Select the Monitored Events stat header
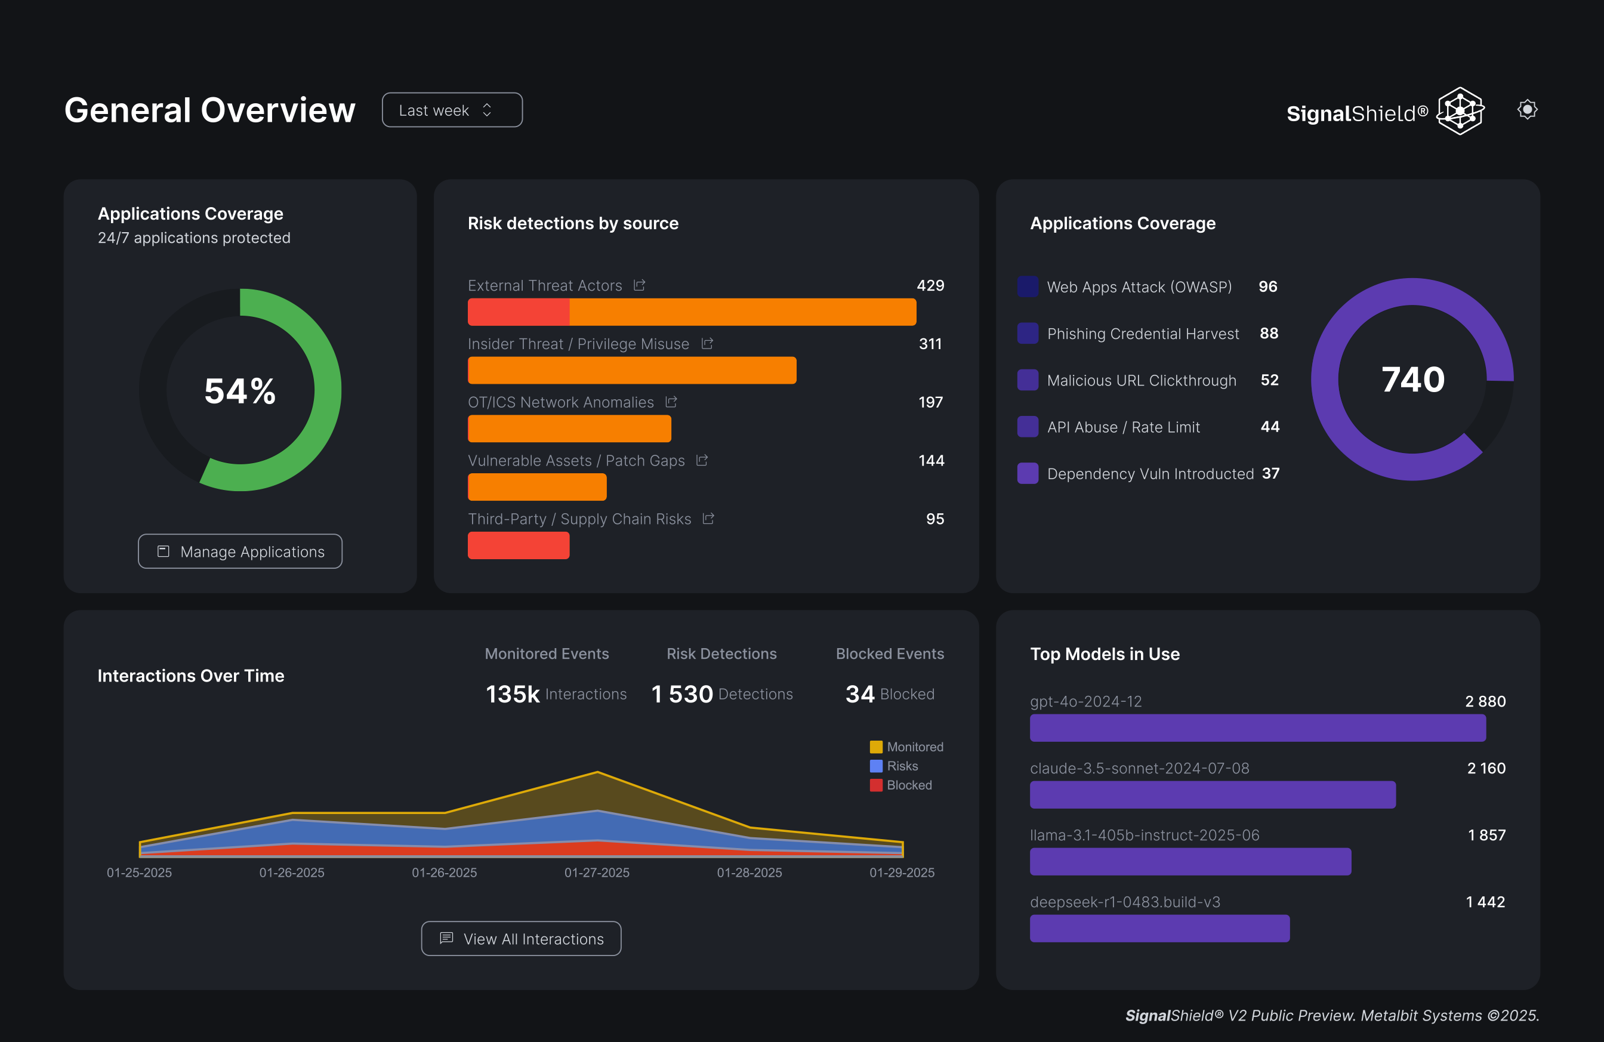The image size is (1604, 1042). [x=547, y=653]
